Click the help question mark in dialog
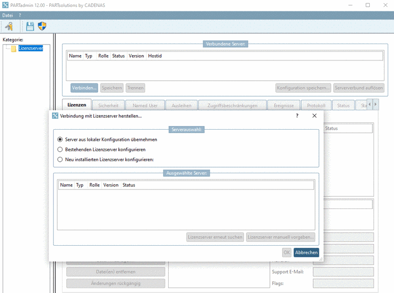Viewport: 394px width, 293px height. click(x=297, y=116)
